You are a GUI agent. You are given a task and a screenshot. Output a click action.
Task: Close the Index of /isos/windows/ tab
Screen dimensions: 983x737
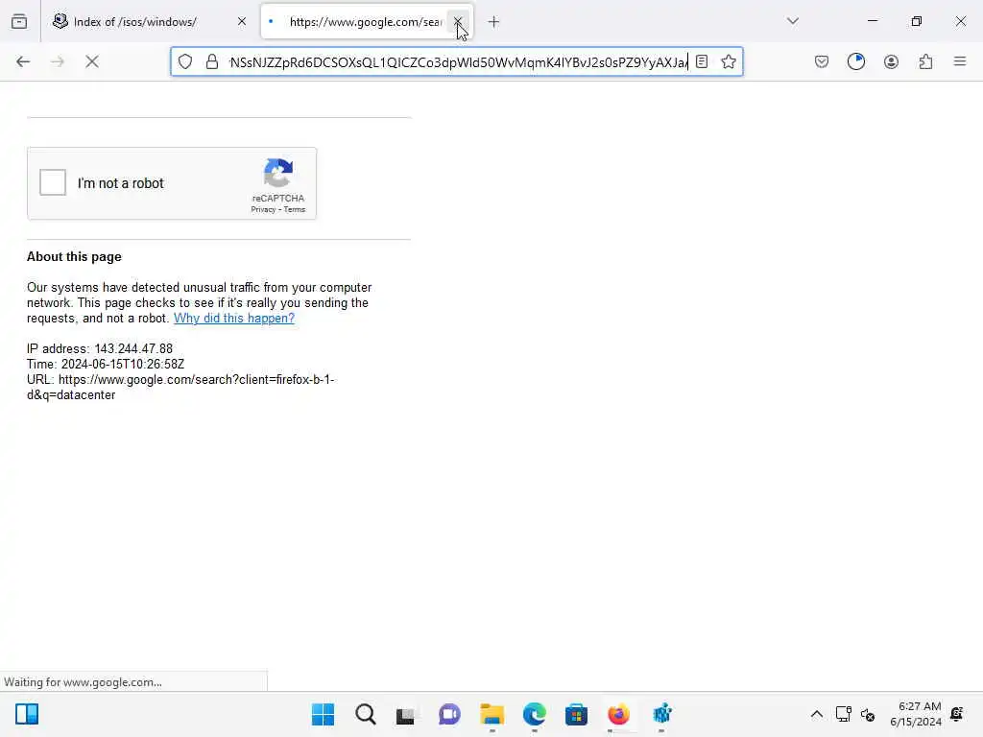coord(242,22)
